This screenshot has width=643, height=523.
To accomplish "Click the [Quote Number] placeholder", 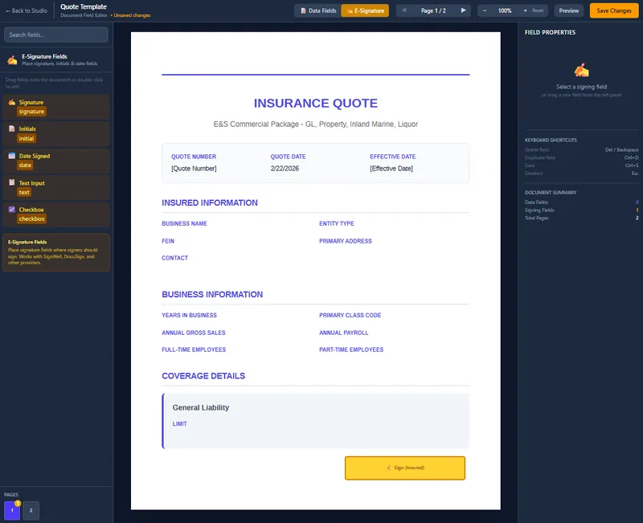I will [x=194, y=169].
